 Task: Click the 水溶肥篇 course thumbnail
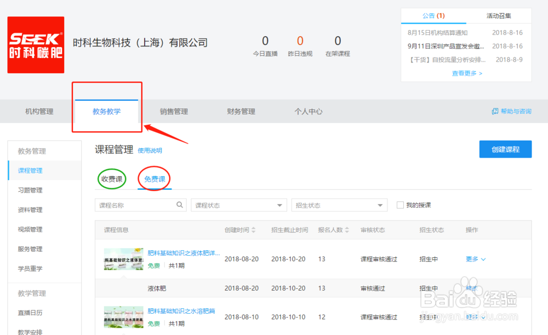(123, 317)
